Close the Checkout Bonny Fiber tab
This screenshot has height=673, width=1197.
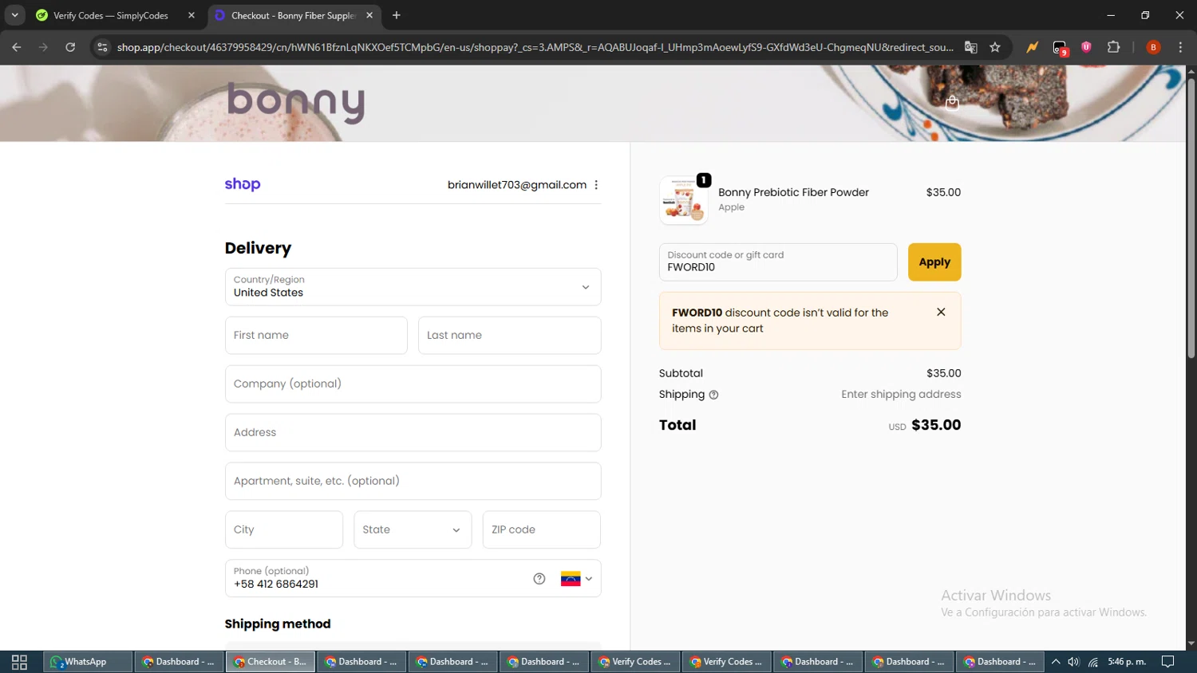click(369, 15)
